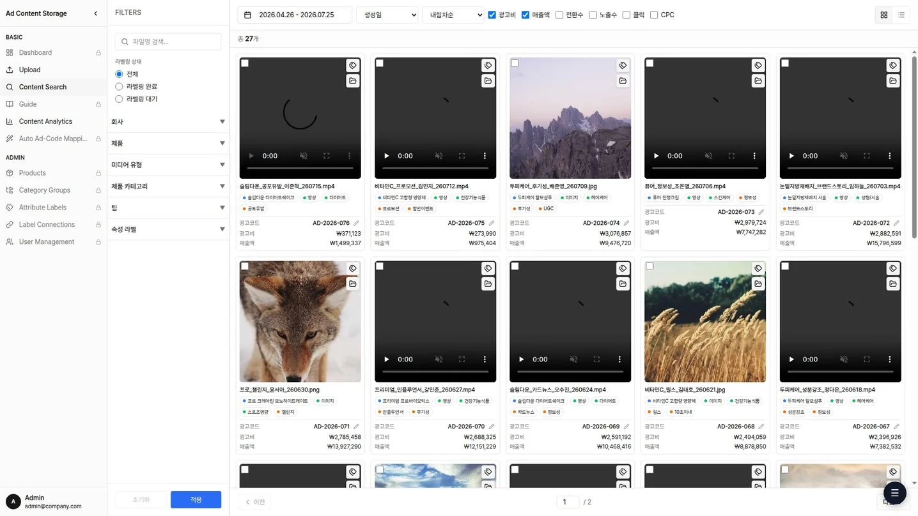Image resolution: width=918 pixels, height=516 pixels.
Task: Go to previous page with 이전
Action: [x=255, y=502]
